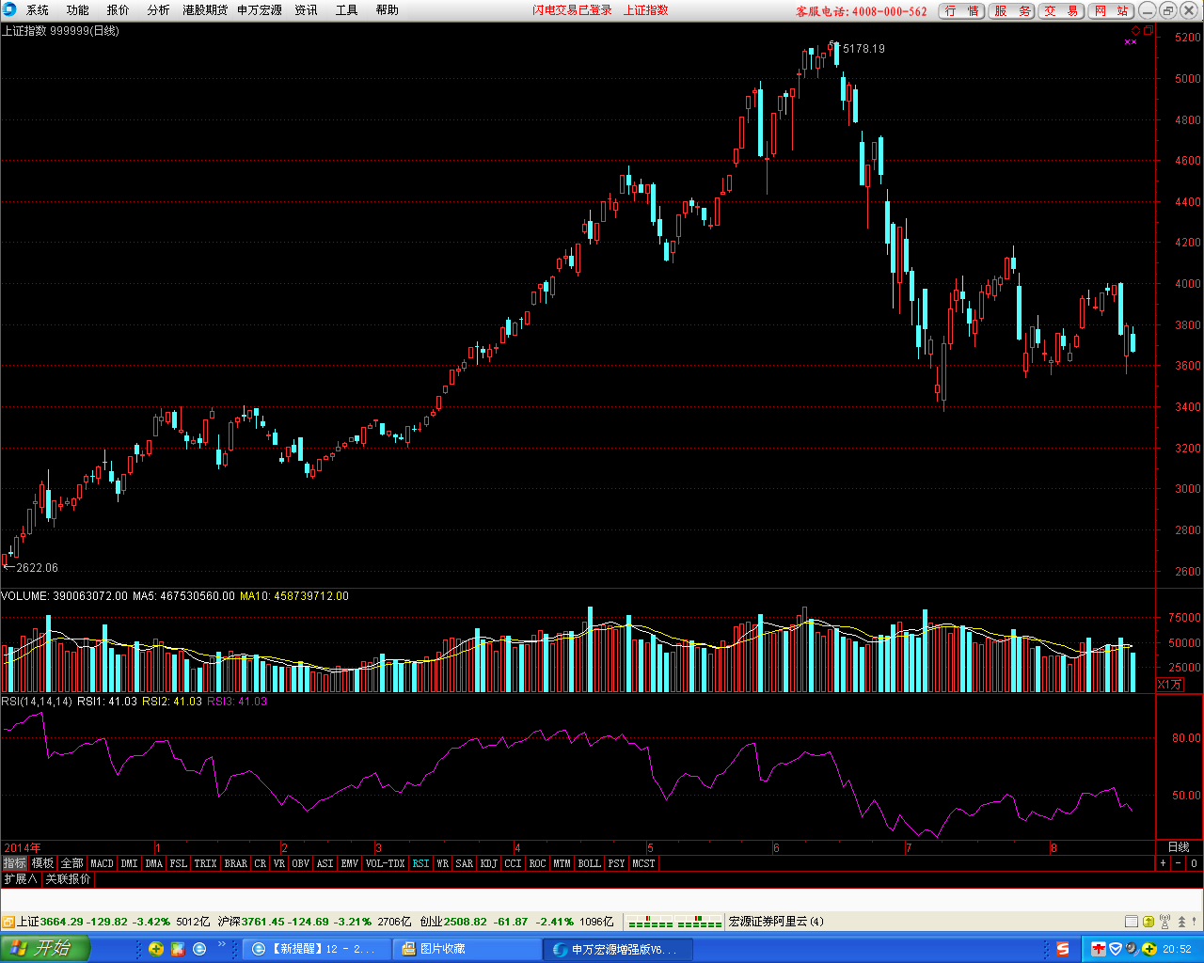Switch indicator to WR
1204x963 pixels.
[x=442, y=863]
